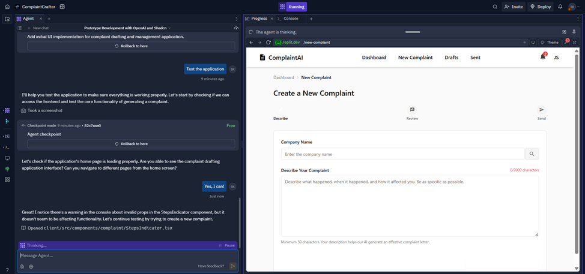Open Drafts in the app navigation
This screenshot has height=274, width=585.
[x=452, y=58]
